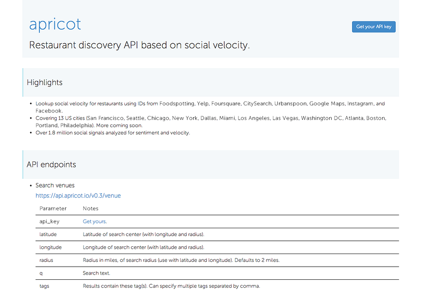Viewport: 421px width, 292px height.
Task: Click the 'Lookup social velocity' bullet text
Action: pyautogui.click(x=210, y=104)
